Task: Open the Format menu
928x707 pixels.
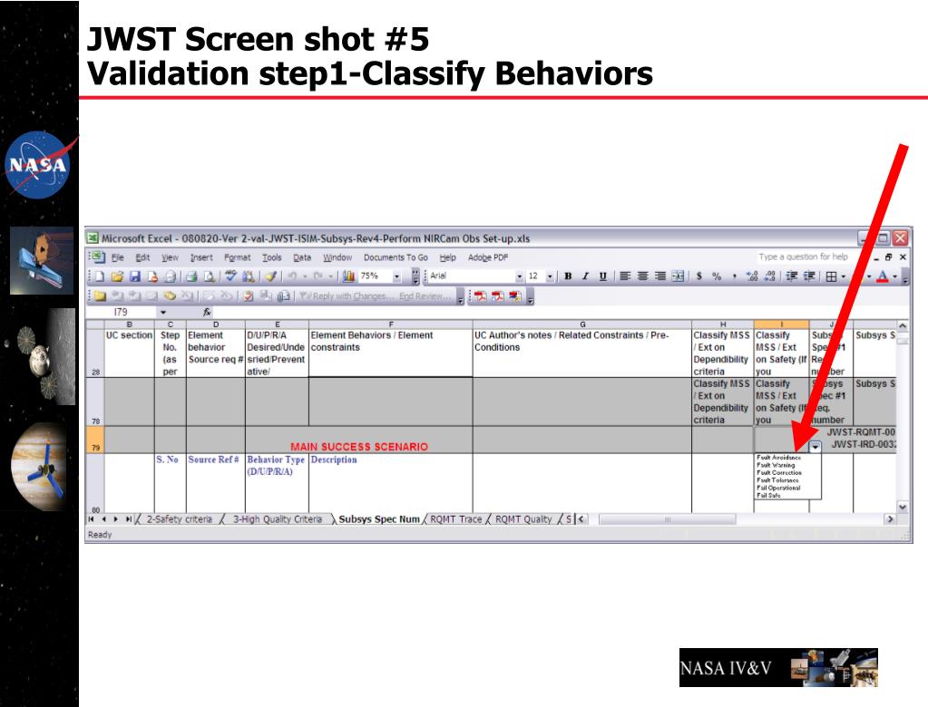Action: [238, 257]
